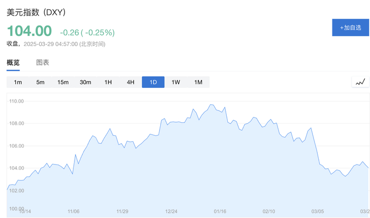Add DXY to watchlist with +加自选
The height and width of the screenshot is (218, 370).
[x=350, y=28]
